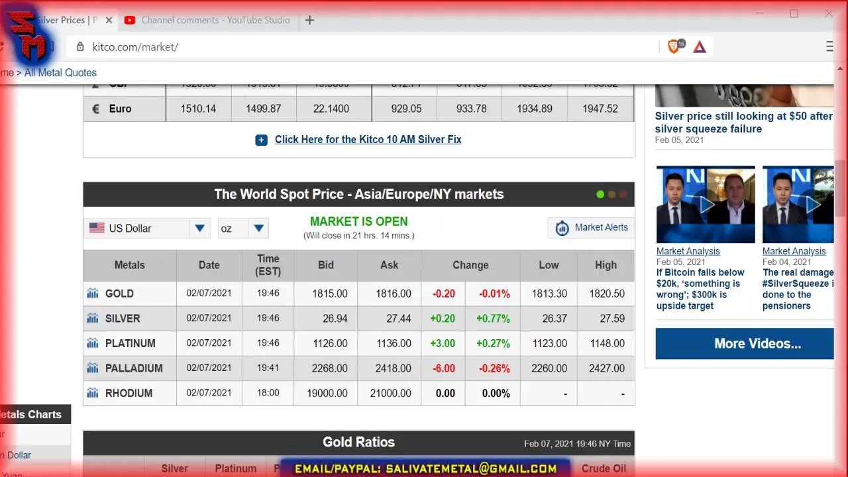The height and width of the screenshot is (477, 848).
Task: Click the Market Alerts clock icon
Action: coord(562,228)
